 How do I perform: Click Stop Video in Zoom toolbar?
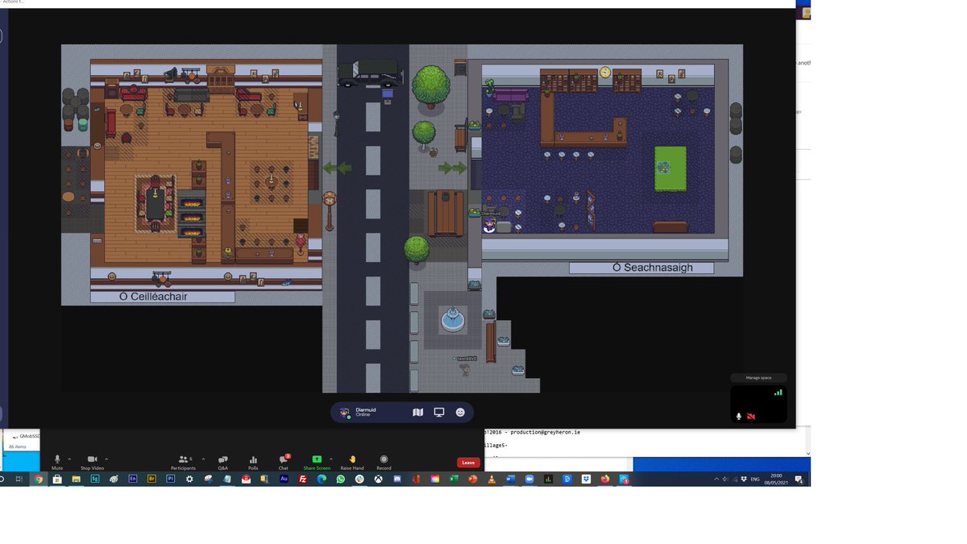point(92,462)
